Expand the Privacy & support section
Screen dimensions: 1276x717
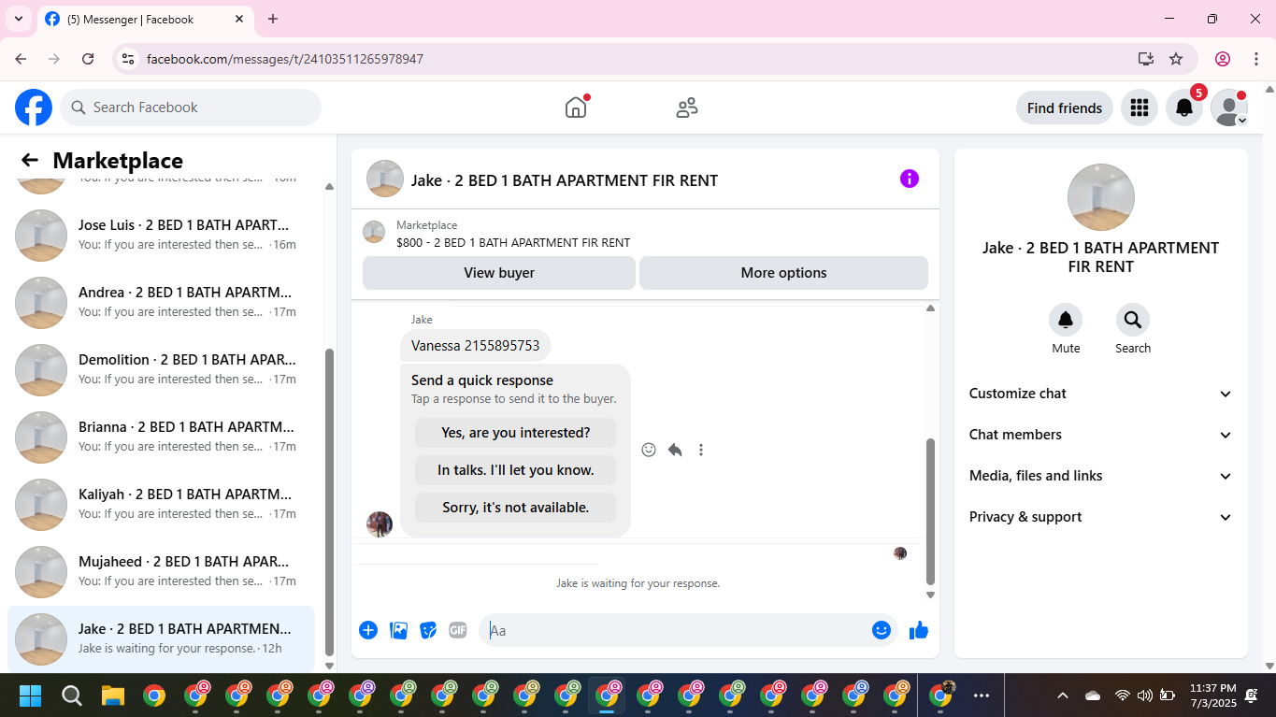click(x=1101, y=517)
